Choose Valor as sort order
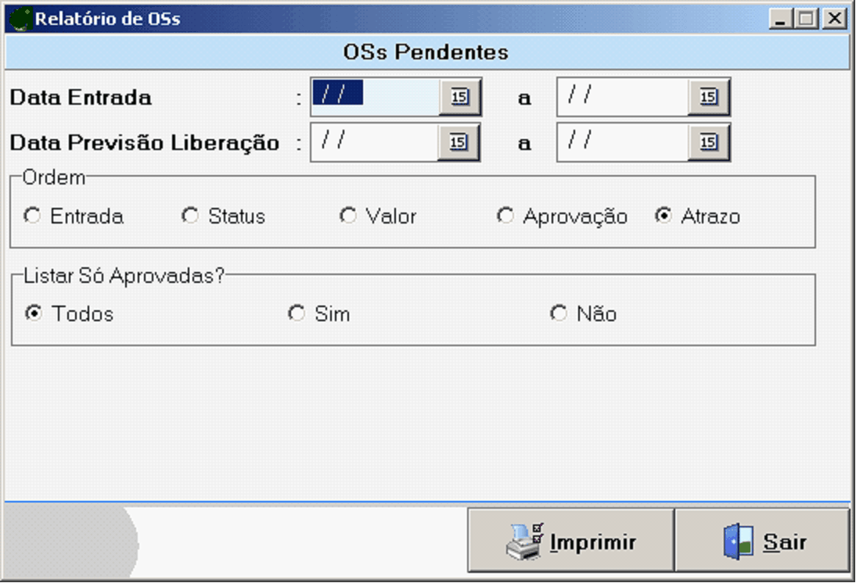 coord(348,216)
